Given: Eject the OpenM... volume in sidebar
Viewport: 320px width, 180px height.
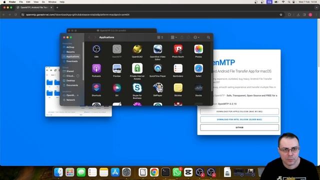Looking at the screenshot, I should [x=78, y=95].
